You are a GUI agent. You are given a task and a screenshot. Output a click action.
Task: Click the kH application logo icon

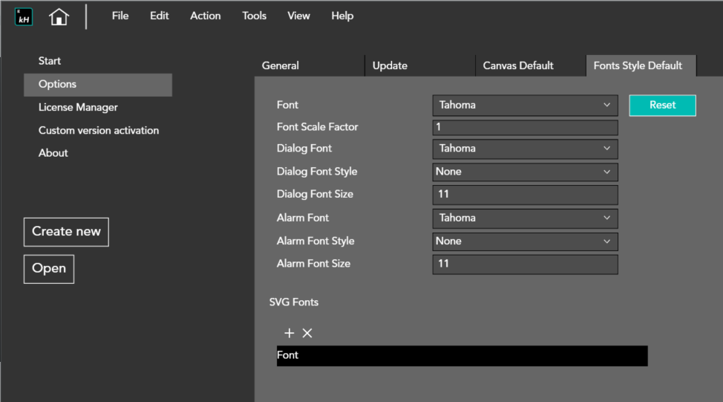24,17
